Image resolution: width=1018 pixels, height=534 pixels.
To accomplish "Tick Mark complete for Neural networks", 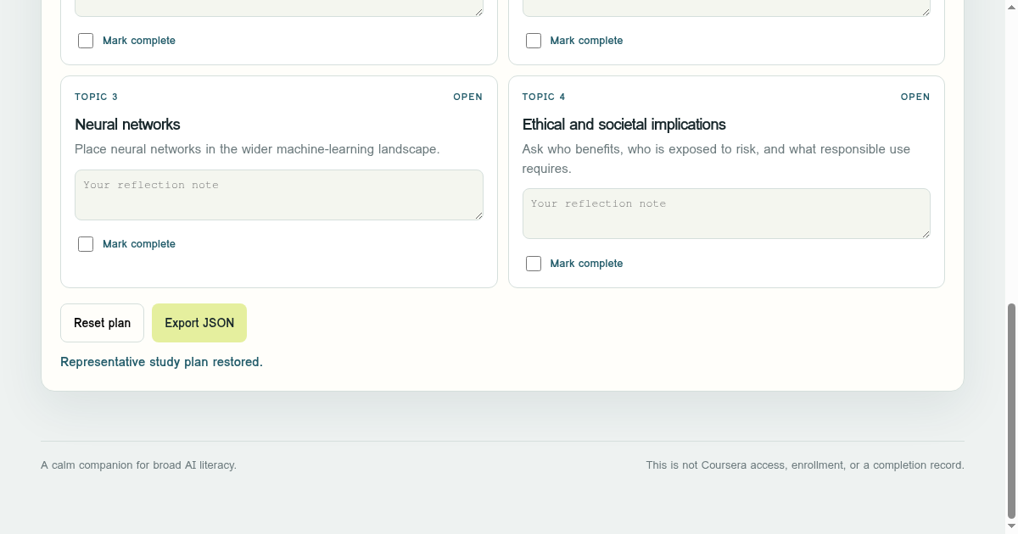I will click(x=86, y=244).
